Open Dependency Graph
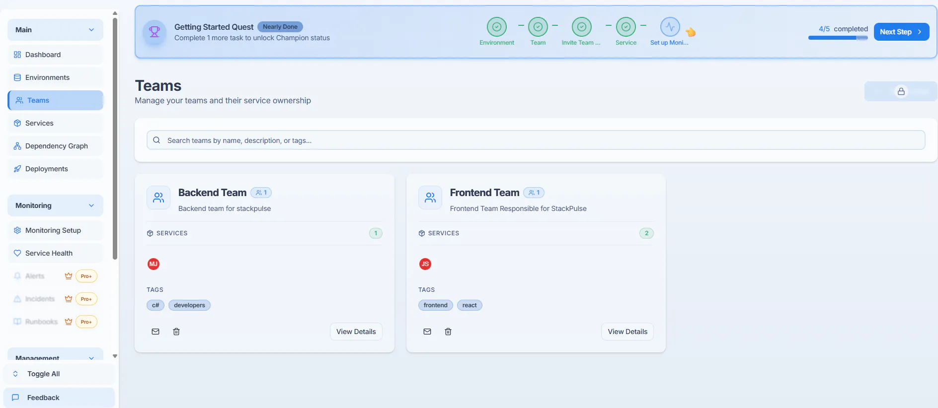Screen dimensions: 938x408 coord(55,146)
